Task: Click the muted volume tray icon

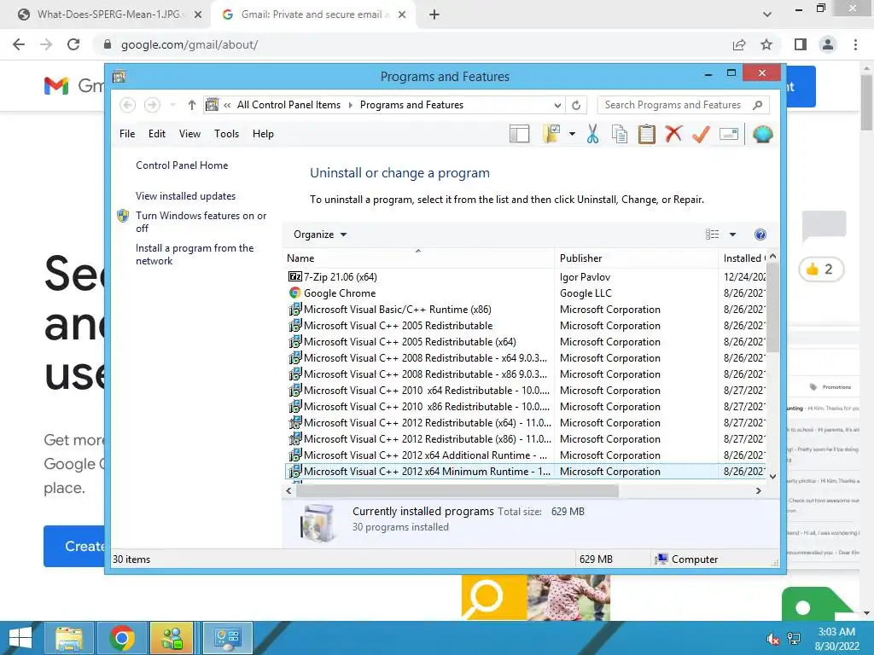Action: (773, 639)
